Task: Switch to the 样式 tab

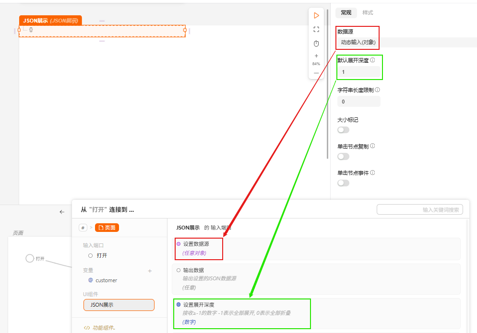Action: 368,12
